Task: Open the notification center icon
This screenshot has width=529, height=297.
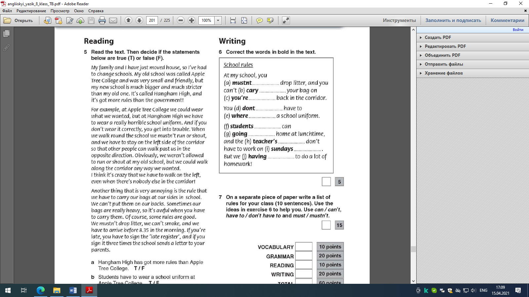Action: pos(518,290)
